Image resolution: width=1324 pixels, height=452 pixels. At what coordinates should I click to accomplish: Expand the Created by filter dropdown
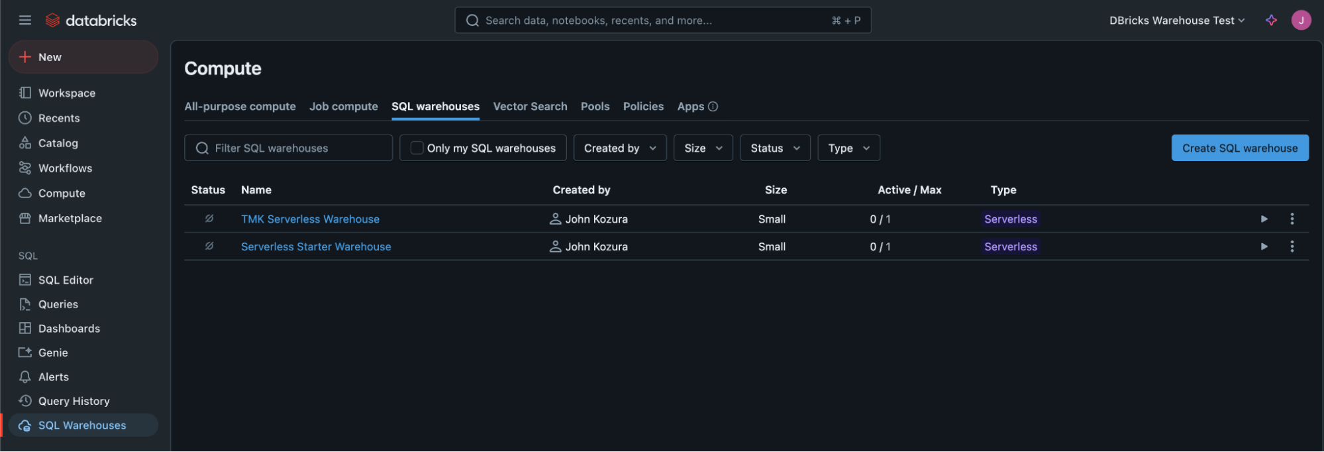pos(620,148)
